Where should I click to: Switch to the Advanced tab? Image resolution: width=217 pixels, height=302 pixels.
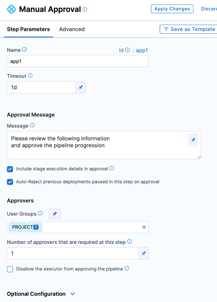tap(72, 29)
